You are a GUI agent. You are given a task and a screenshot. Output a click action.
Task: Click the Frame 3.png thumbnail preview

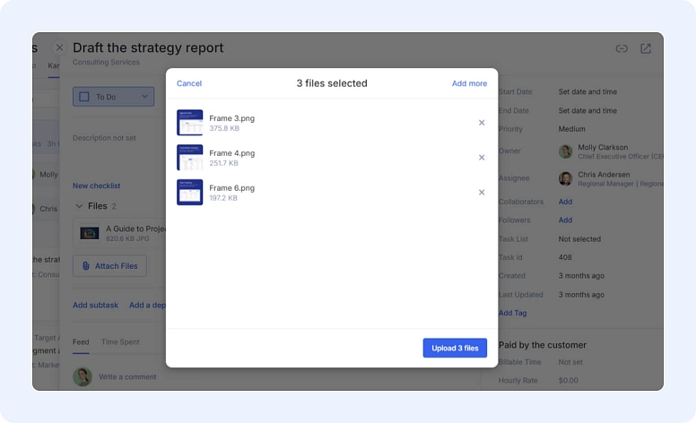pos(189,123)
